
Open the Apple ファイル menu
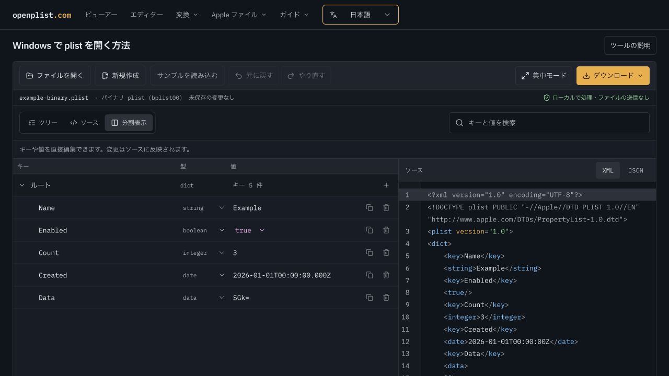coord(239,15)
